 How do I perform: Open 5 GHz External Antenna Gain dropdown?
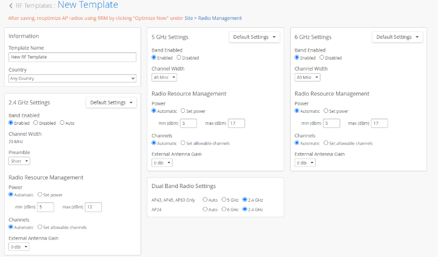[x=162, y=162]
